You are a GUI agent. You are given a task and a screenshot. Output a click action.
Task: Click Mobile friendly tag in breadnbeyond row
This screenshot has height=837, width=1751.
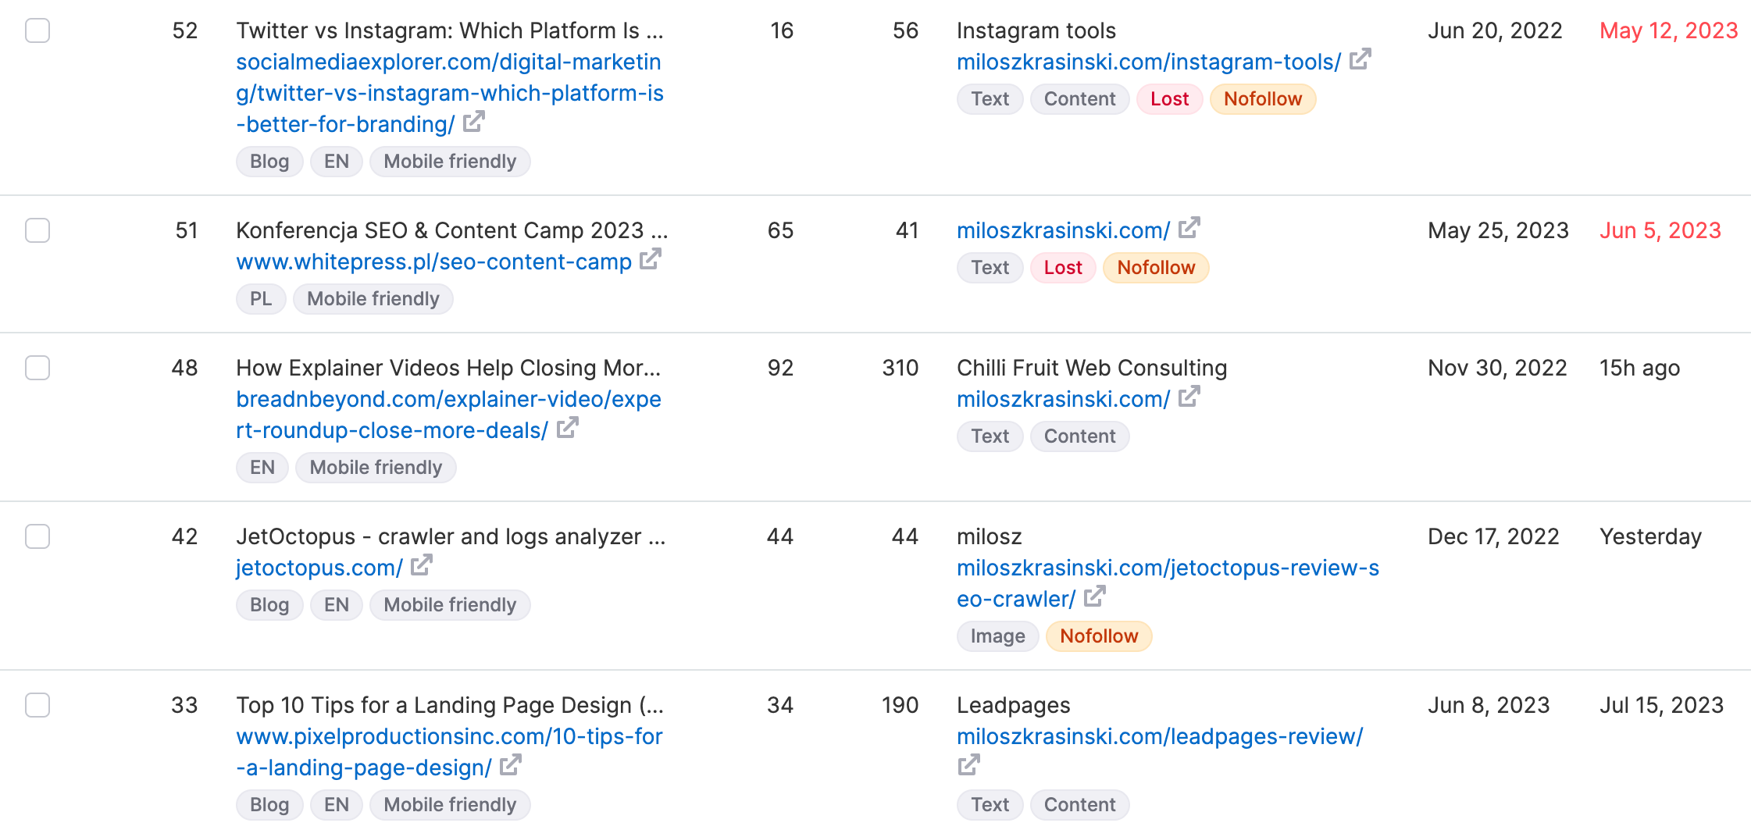[376, 468]
